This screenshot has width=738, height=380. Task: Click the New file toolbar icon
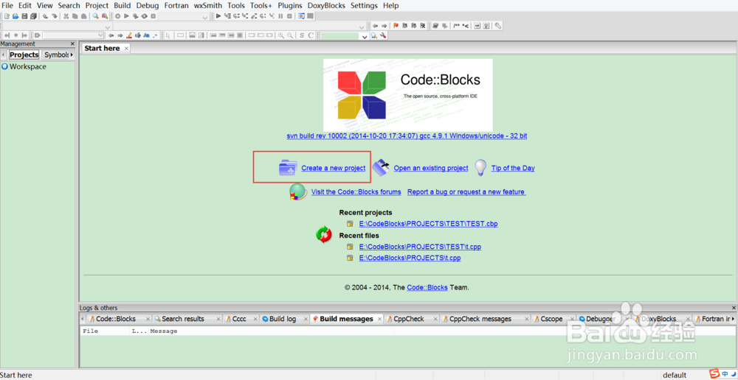tap(7, 16)
